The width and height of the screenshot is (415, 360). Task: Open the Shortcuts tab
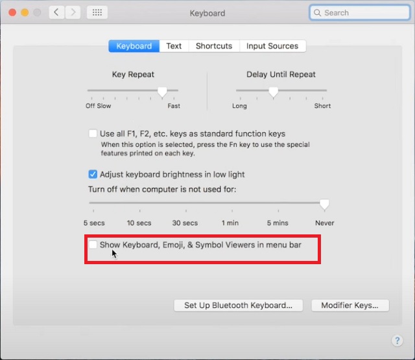(213, 46)
